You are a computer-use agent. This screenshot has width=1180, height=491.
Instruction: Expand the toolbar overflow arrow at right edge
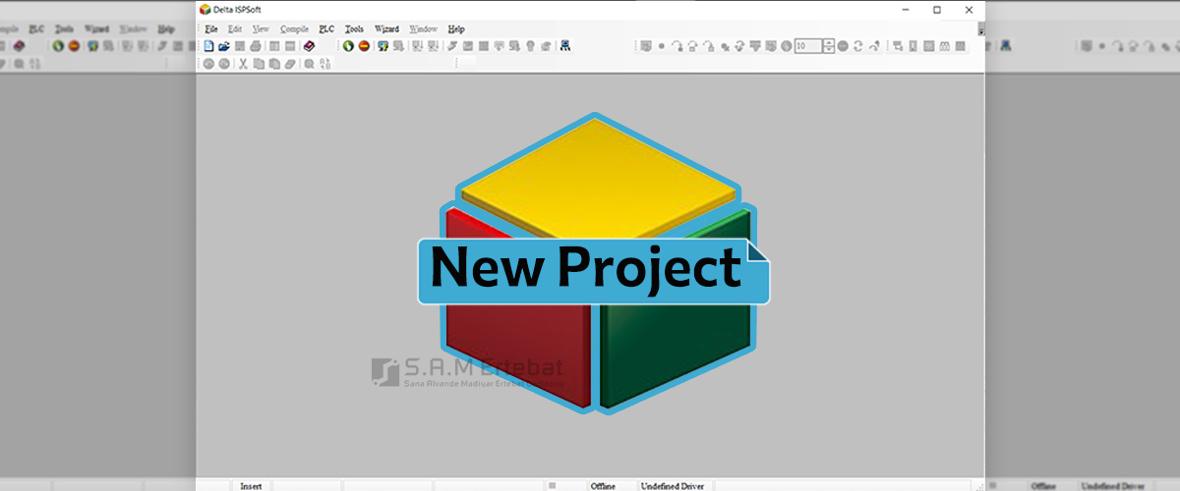click(980, 28)
